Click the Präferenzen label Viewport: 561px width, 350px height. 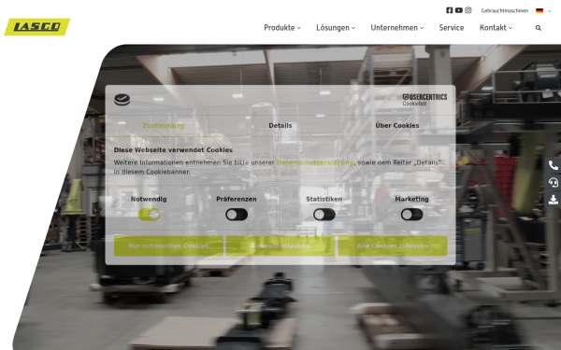pyautogui.click(x=237, y=199)
